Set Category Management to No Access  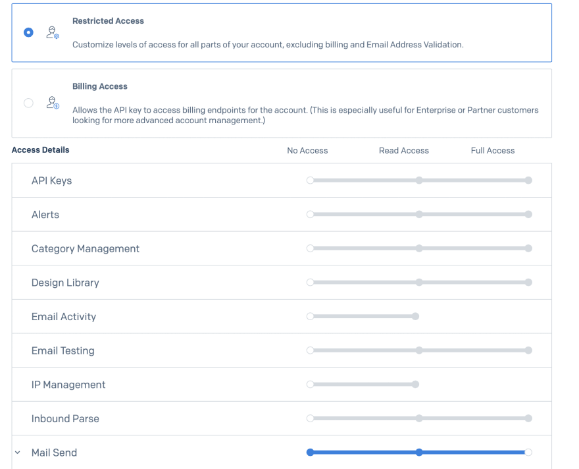point(310,248)
